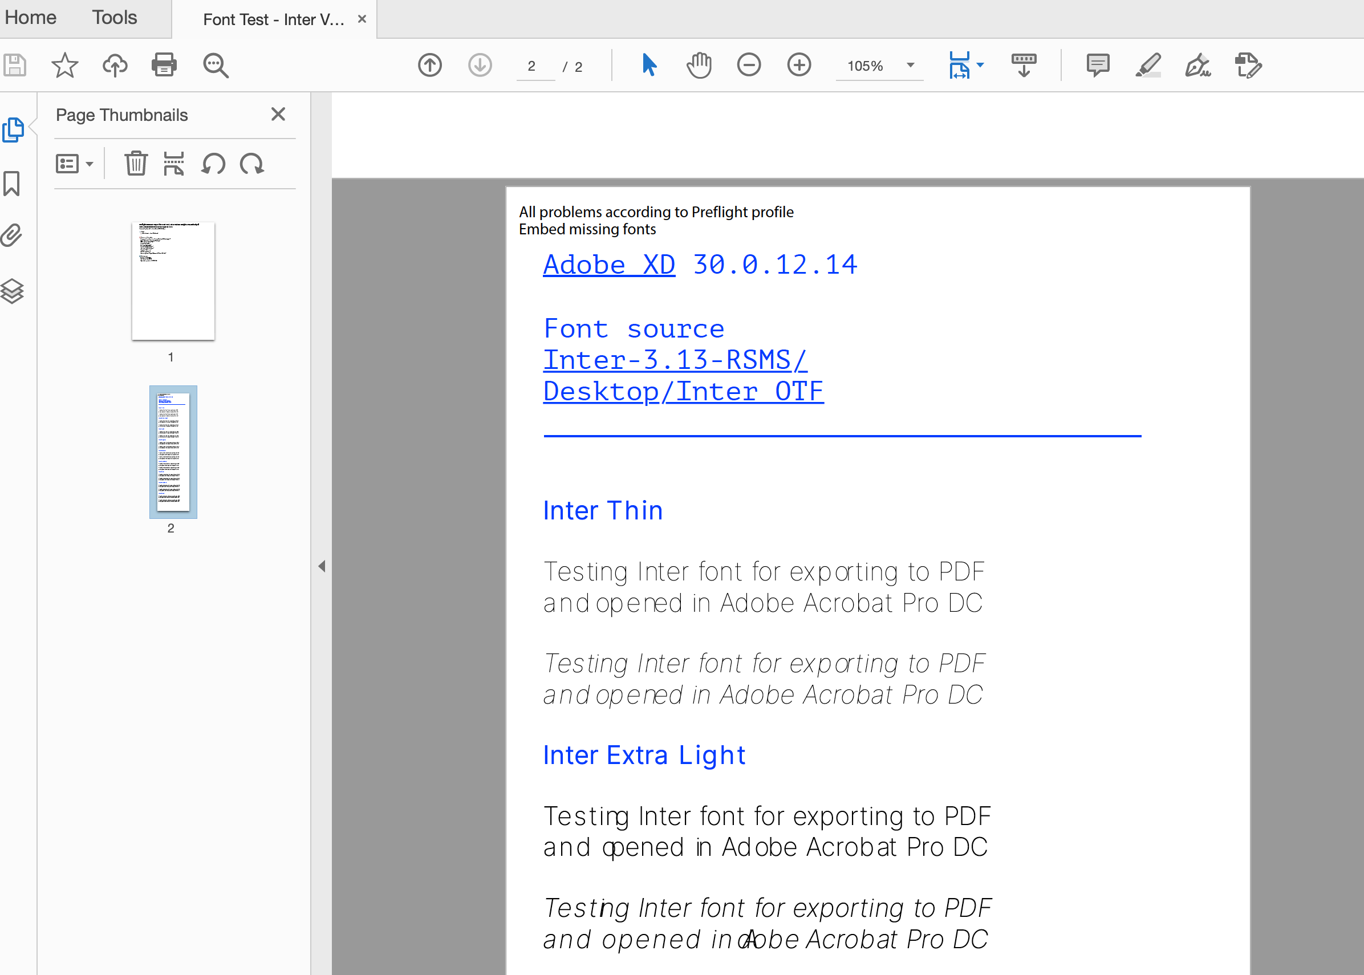Click the cloud upload icon
Screen dimensions: 1364x975
coord(115,65)
